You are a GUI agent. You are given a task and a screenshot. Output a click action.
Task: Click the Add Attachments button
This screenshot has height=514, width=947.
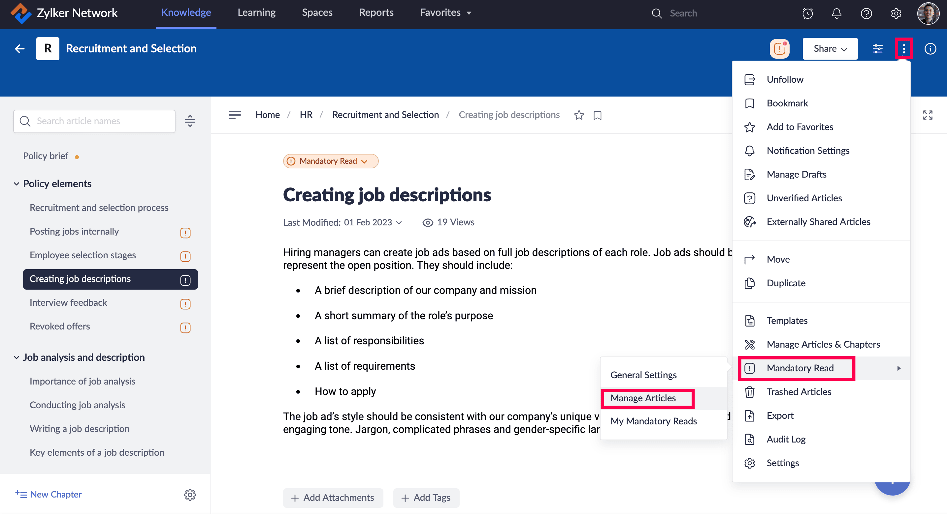(x=333, y=498)
